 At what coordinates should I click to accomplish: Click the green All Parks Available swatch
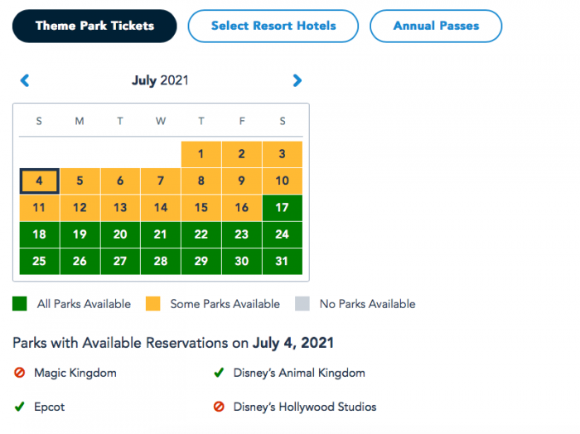pos(20,304)
